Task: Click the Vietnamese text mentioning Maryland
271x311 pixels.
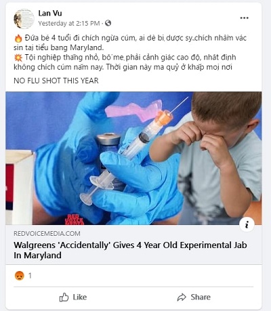Action: click(130, 43)
